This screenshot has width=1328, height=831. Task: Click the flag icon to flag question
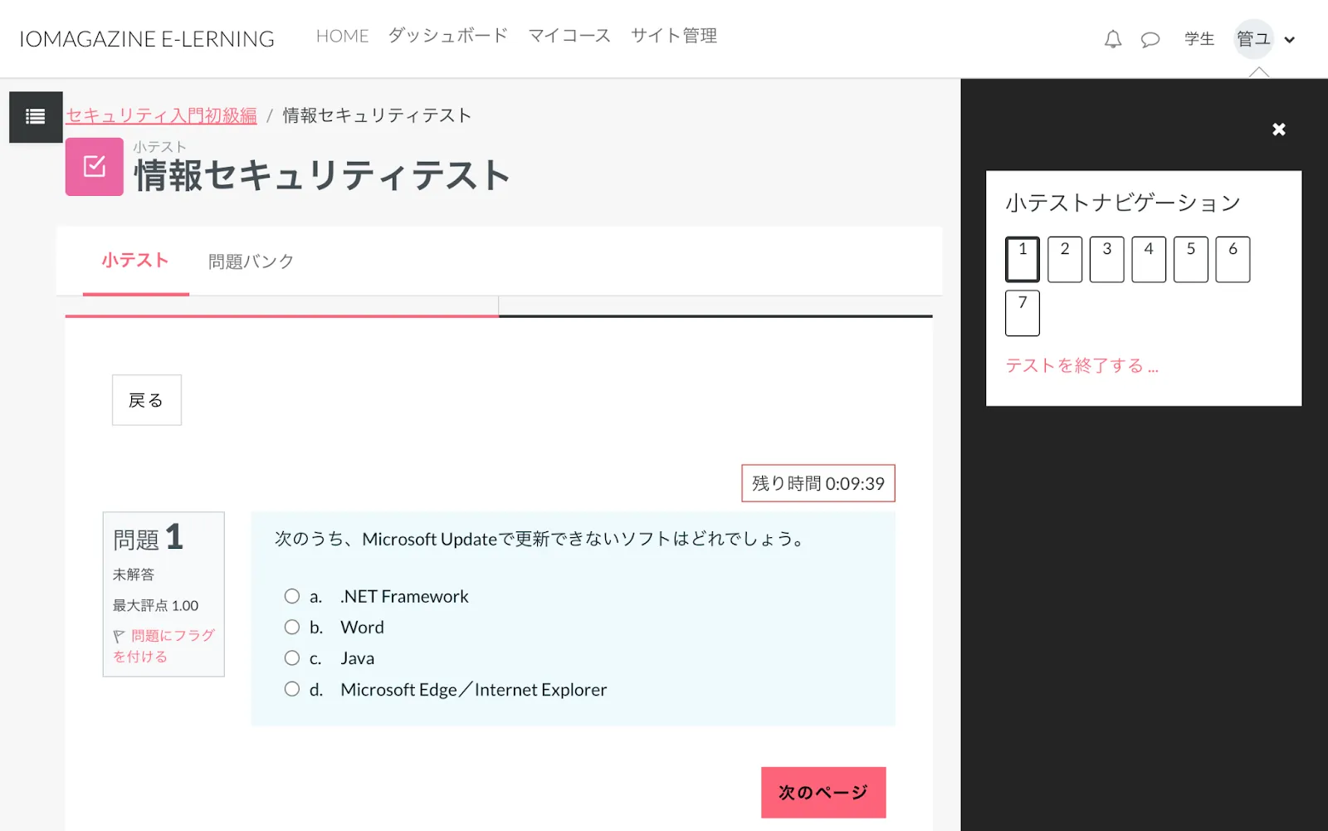[120, 637]
